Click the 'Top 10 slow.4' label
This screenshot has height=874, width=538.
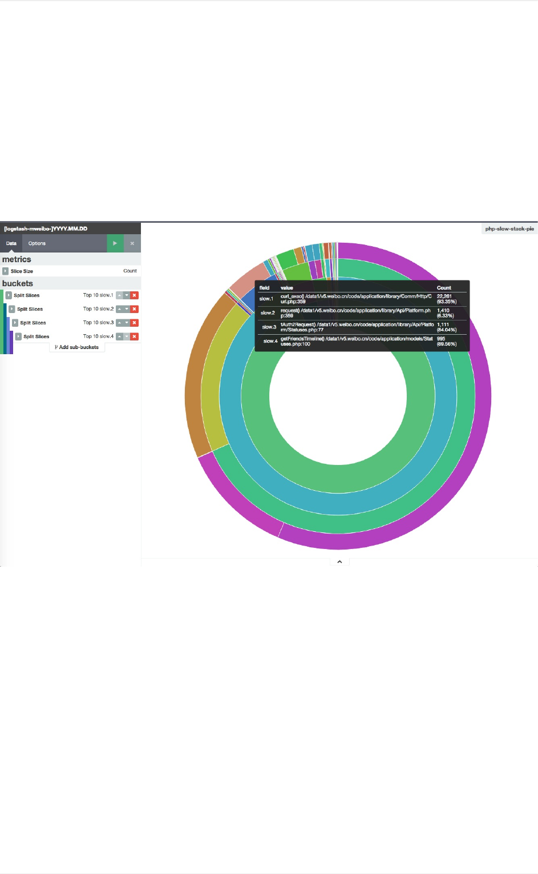click(x=98, y=336)
